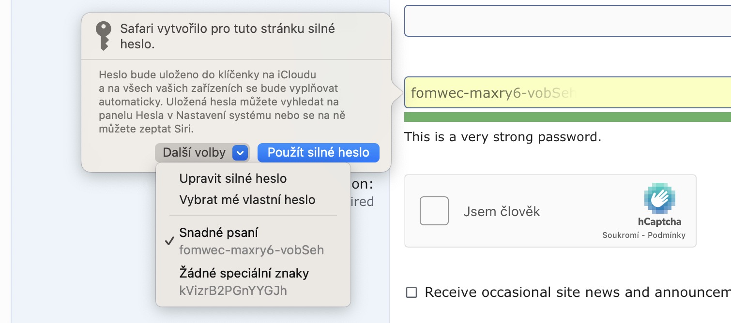
Task: Click the iCloud keychain description paragraph
Action: point(221,102)
